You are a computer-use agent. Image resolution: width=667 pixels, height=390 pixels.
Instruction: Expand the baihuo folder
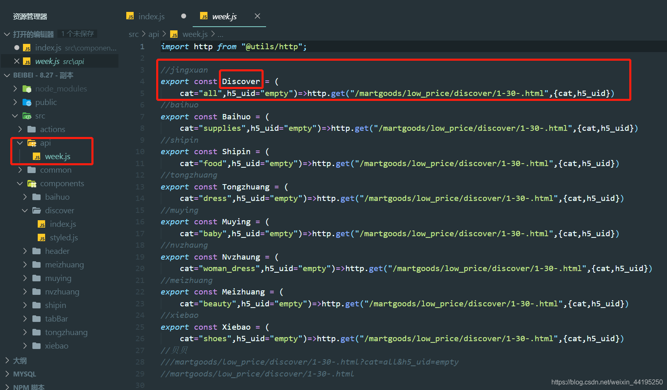coord(25,197)
